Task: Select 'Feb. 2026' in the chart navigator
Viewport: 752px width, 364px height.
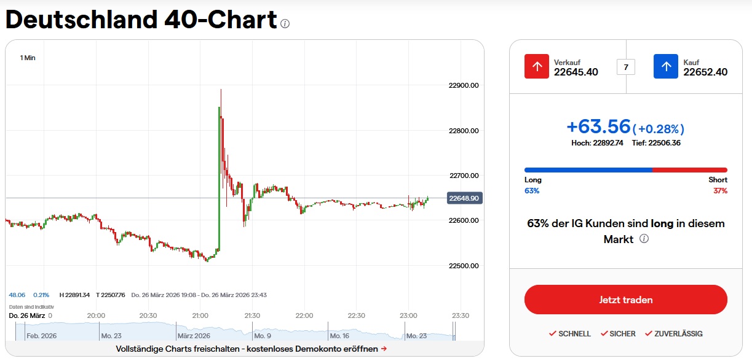Action: [41, 336]
